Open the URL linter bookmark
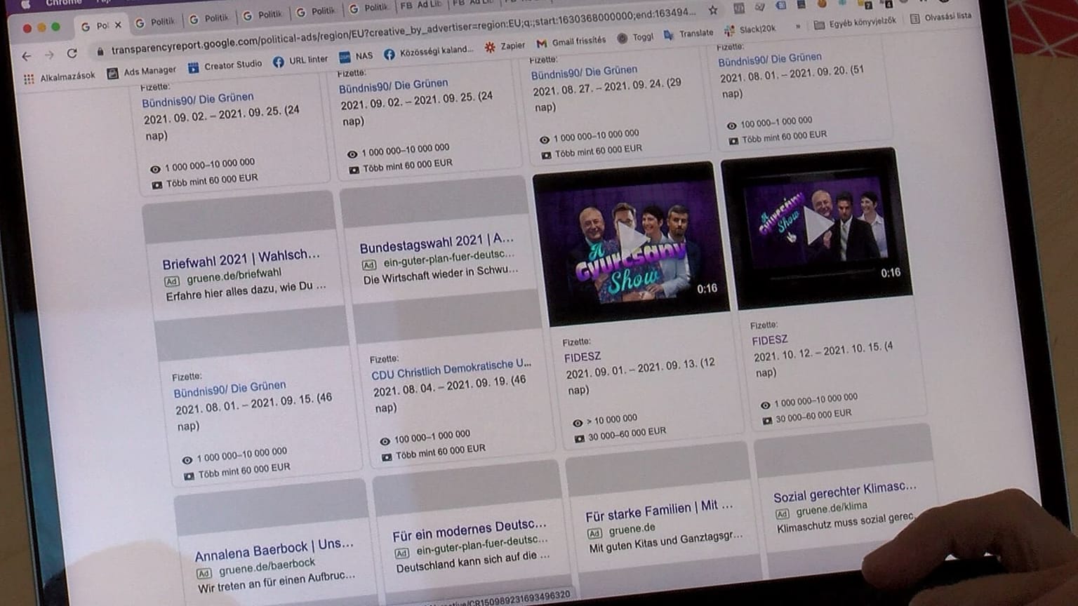The image size is (1078, 606). [x=300, y=60]
